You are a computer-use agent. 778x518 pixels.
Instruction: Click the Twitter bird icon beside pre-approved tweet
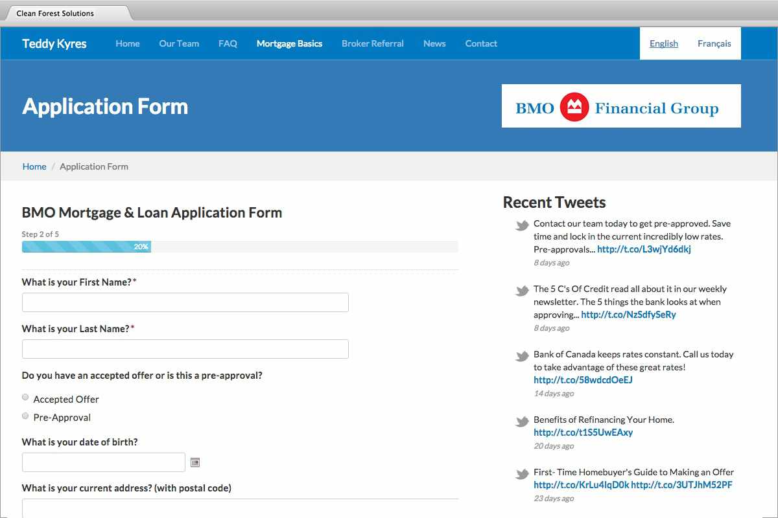522,226
